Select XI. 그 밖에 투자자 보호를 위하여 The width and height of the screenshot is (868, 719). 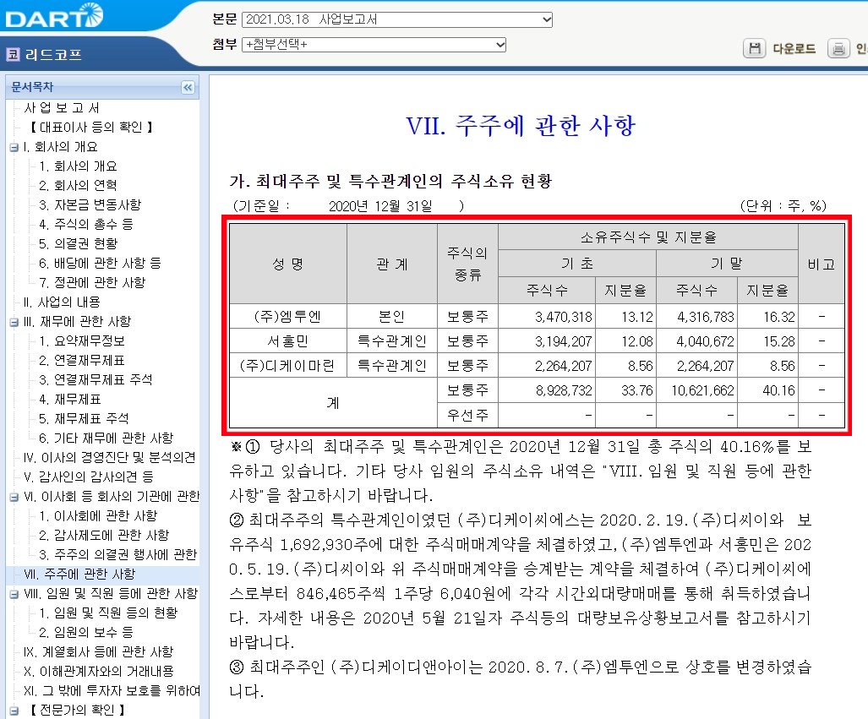point(112,691)
